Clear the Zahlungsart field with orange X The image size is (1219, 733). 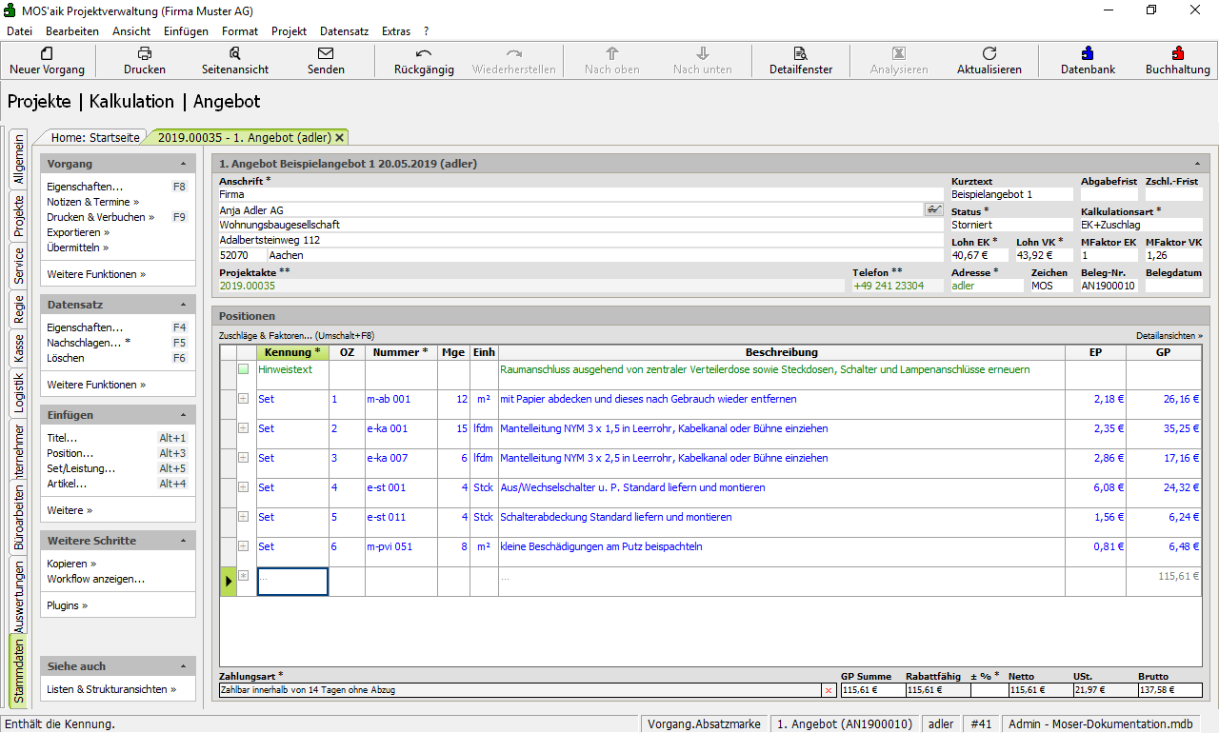click(829, 690)
